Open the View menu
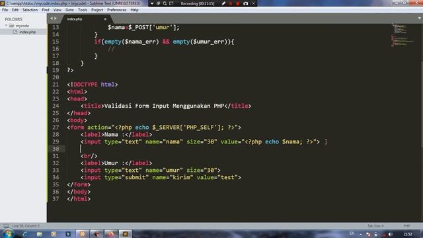 (x=58, y=10)
